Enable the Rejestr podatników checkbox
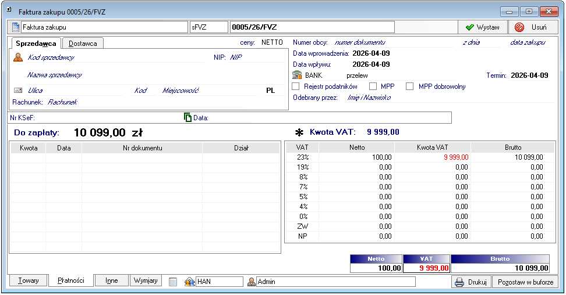The height and width of the screenshot is (295, 566). click(x=296, y=87)
